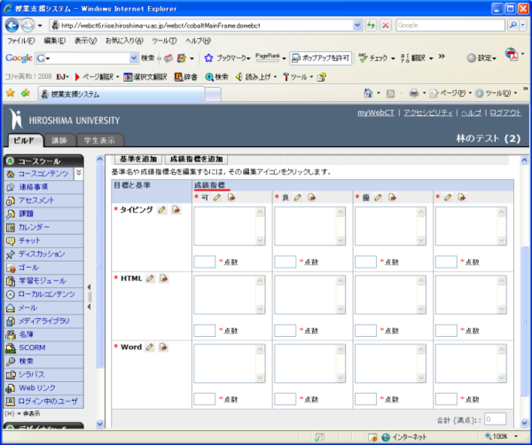Click the ポップアップを許可 toolbar button

321,58
